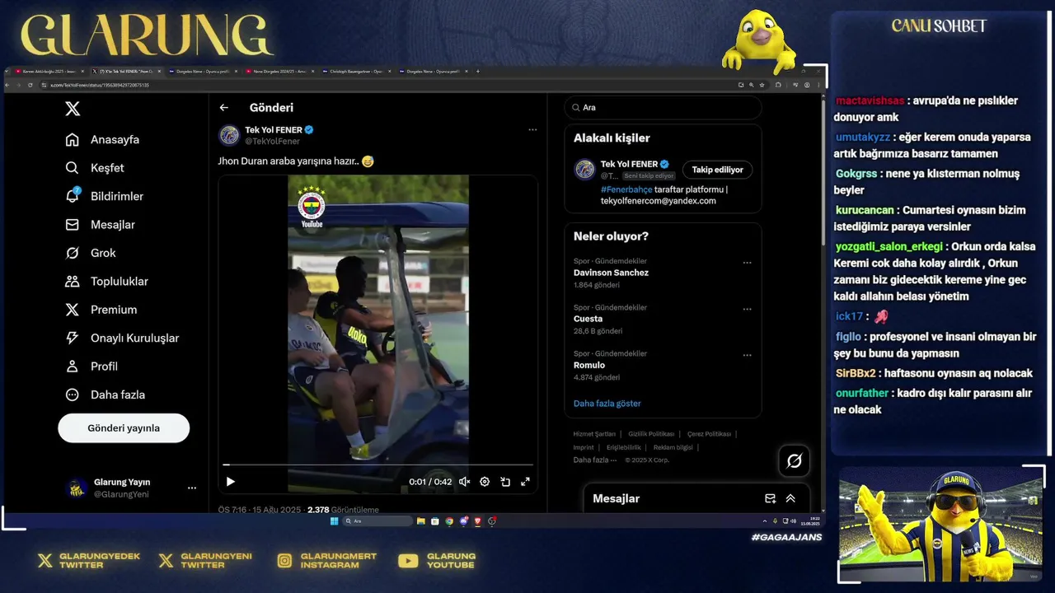Image resolution: width=1055 pixels, height=593 pixels.
Task: Open Grok in sidebar
Action: (x=91, y=253)
